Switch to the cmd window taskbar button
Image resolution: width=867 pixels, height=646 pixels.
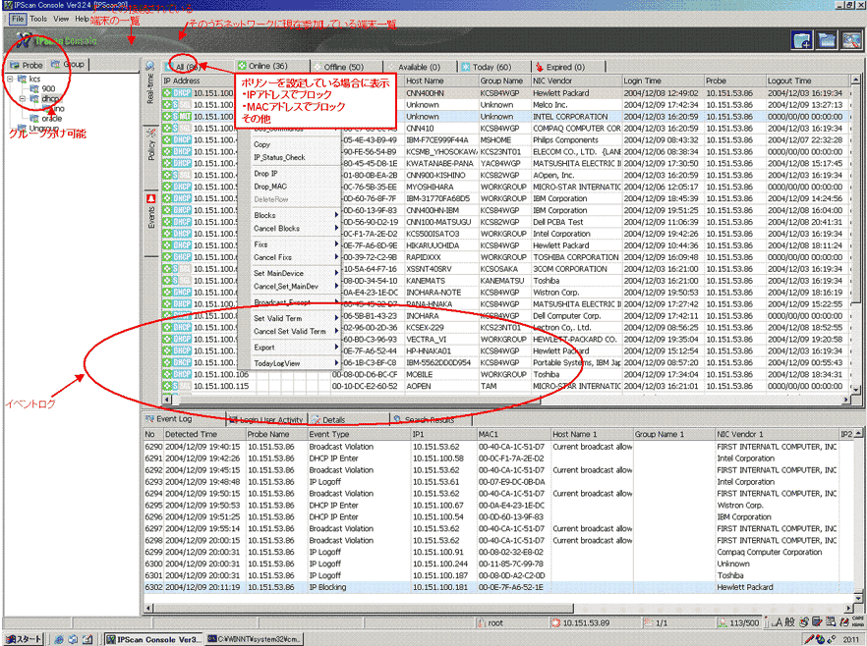pyautogui.click(x=254, y=639)
